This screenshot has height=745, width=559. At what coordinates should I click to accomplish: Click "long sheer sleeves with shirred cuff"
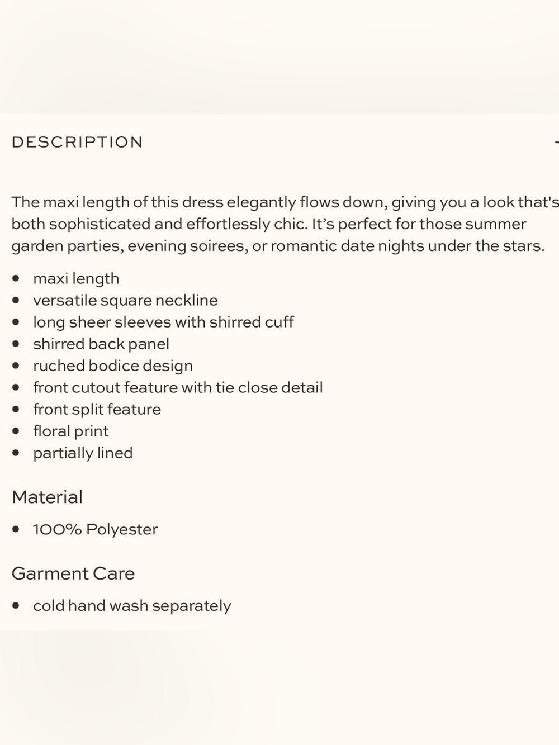(163, 322)
